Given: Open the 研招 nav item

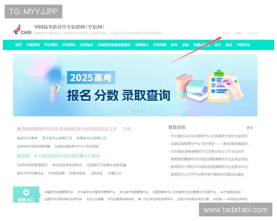Looking at the screenshot, I should tap(185, 45).
